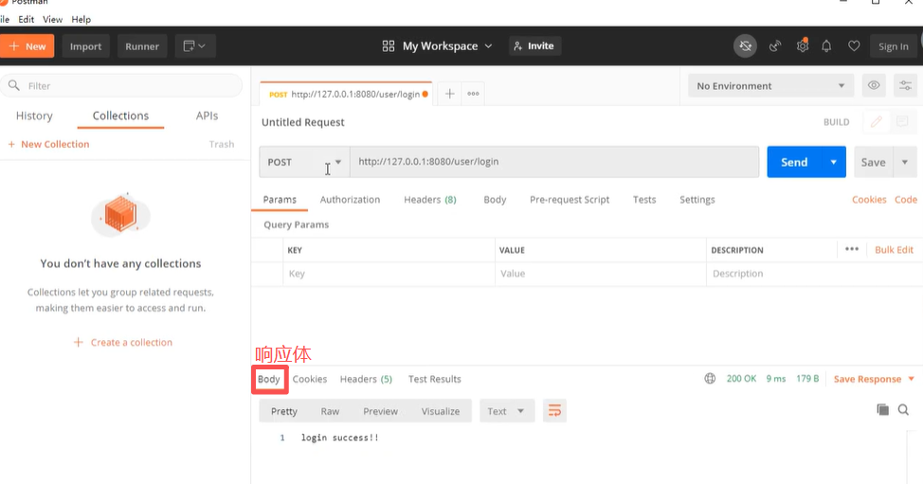Screen dimensions: 923x484
Task: Open the request Headers (8) tab
Action: pyautogui.click(x=429, y=199)
